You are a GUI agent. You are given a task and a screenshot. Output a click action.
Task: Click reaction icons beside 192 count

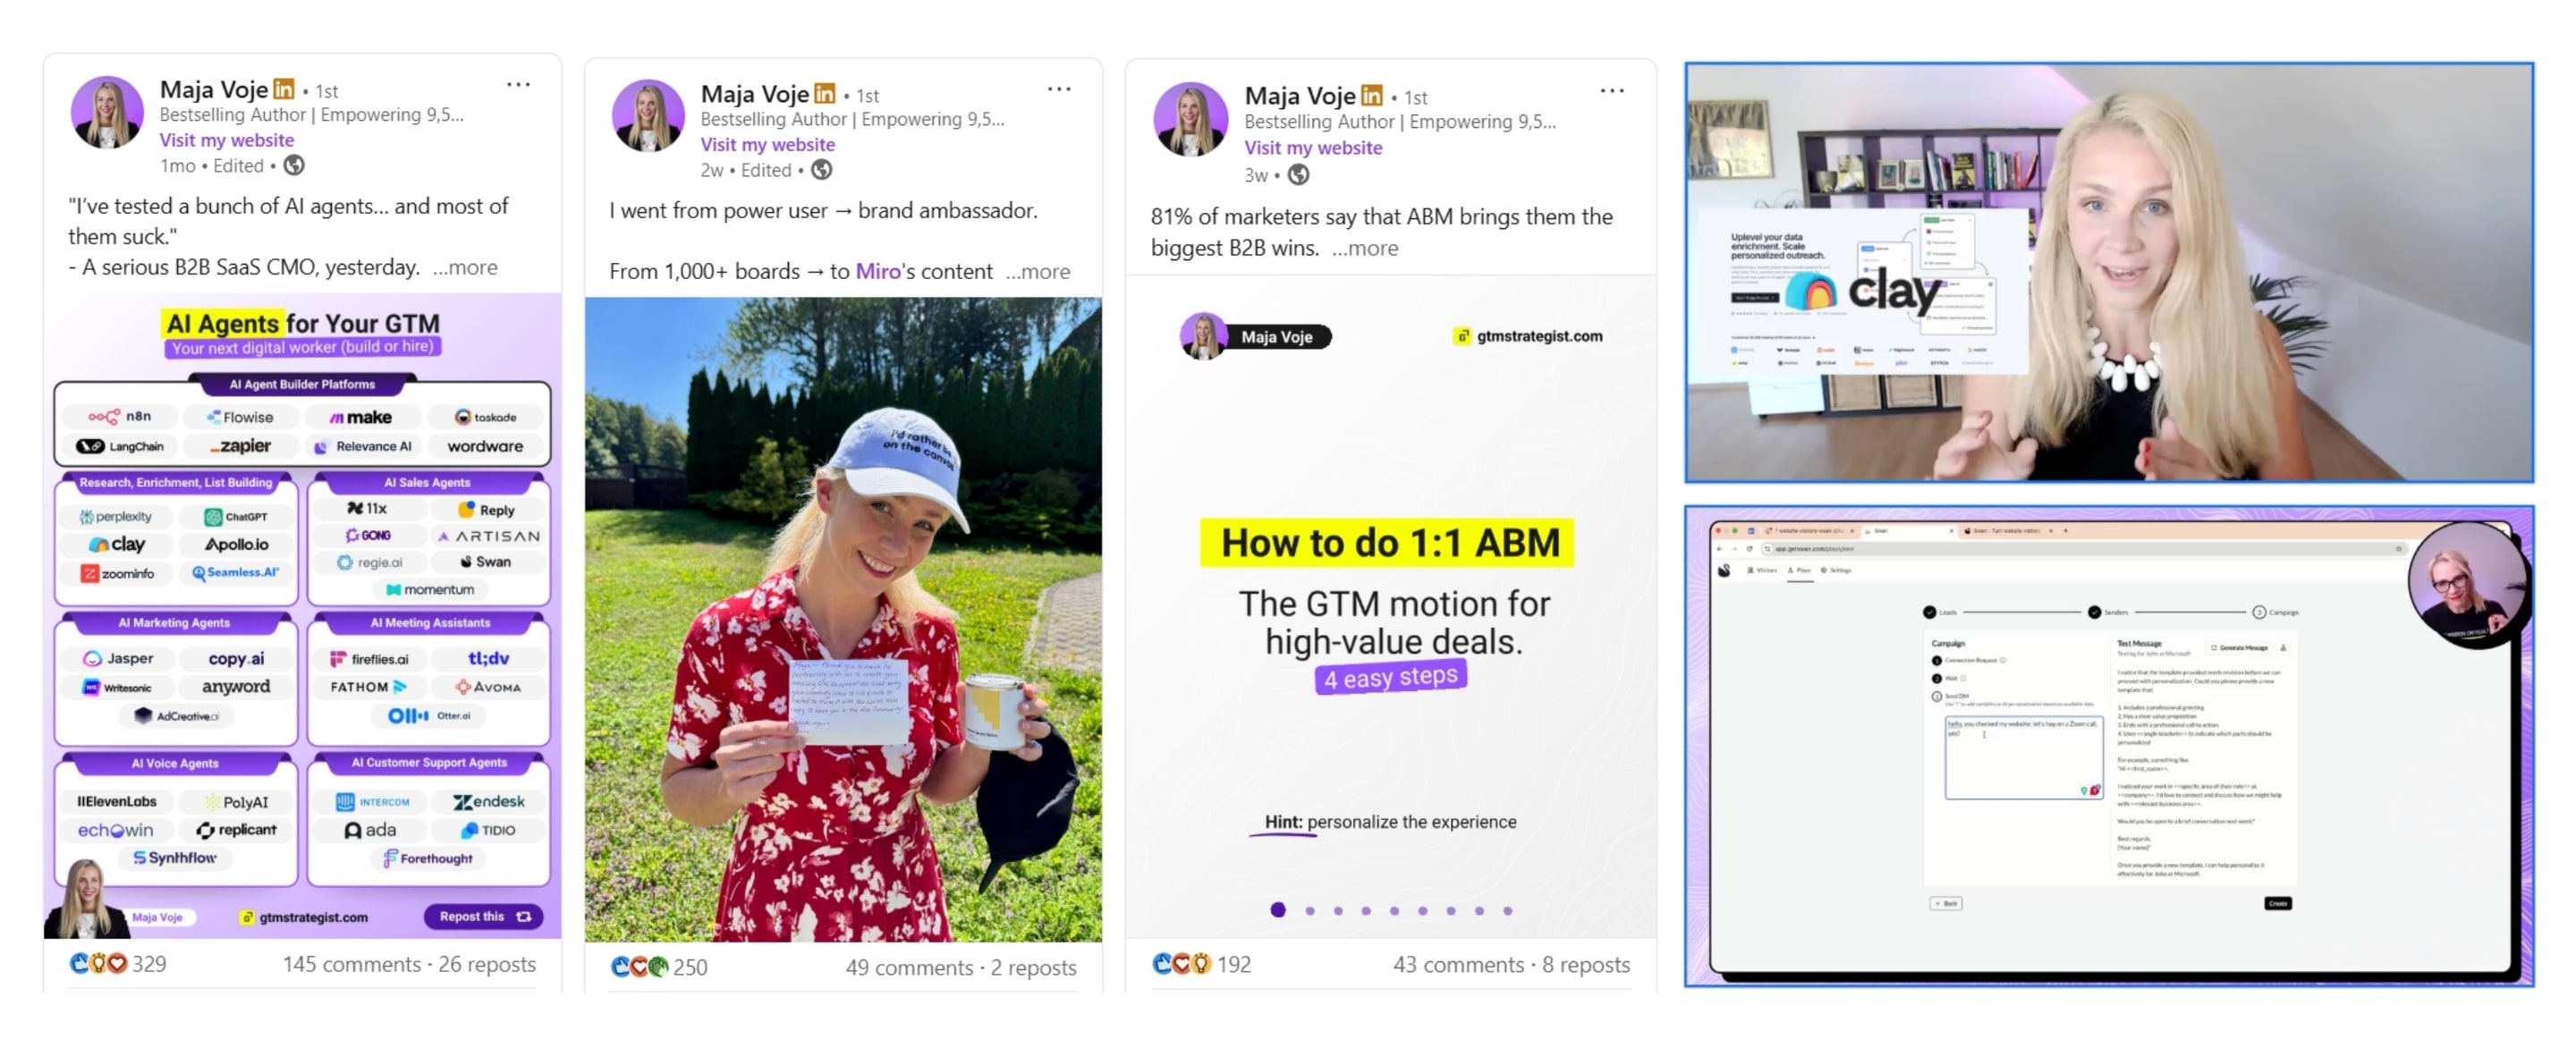pyautogui.click(x=1181, y=964)
